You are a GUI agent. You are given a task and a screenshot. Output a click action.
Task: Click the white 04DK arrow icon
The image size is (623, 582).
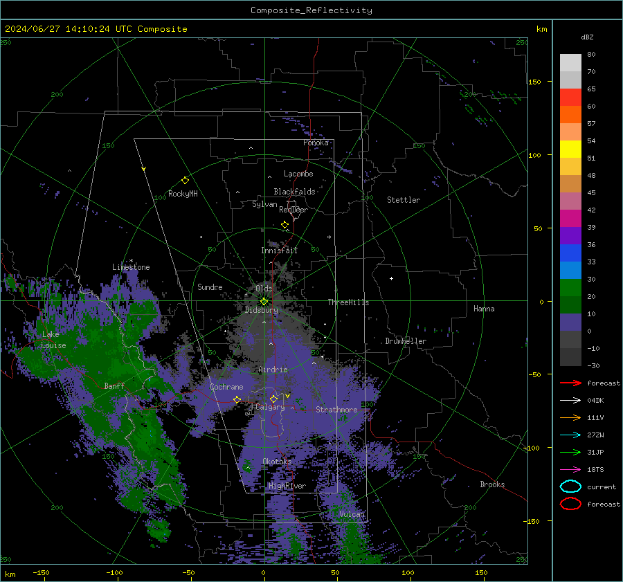tap(570, 400)
